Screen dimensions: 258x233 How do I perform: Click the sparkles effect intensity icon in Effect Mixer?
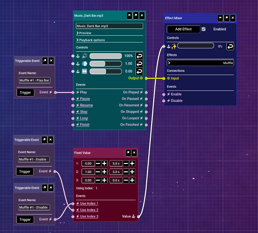click(x=174, y=46)
